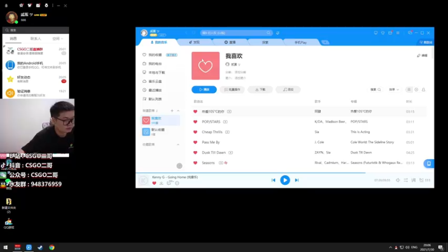Play the previous track in the player bar
The width and height of the screenshot is (448, 252).
(x=273, y=180)
